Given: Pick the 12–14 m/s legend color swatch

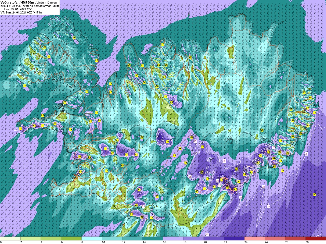Looking at the screenshot, I should coord(132,239).
